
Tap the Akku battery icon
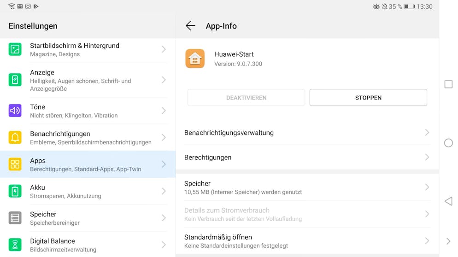pyautogui.click(x=15, y=191)
